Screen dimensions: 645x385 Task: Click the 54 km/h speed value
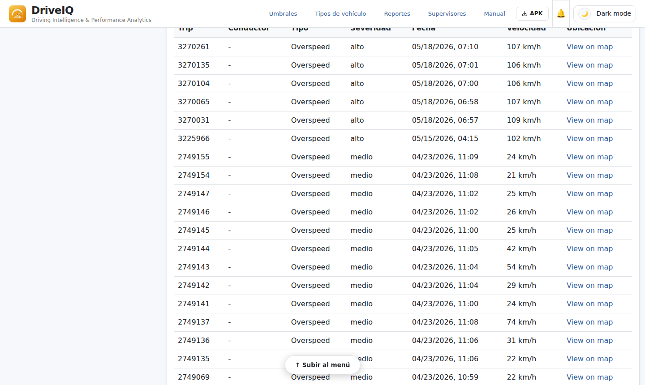(521, 267)
